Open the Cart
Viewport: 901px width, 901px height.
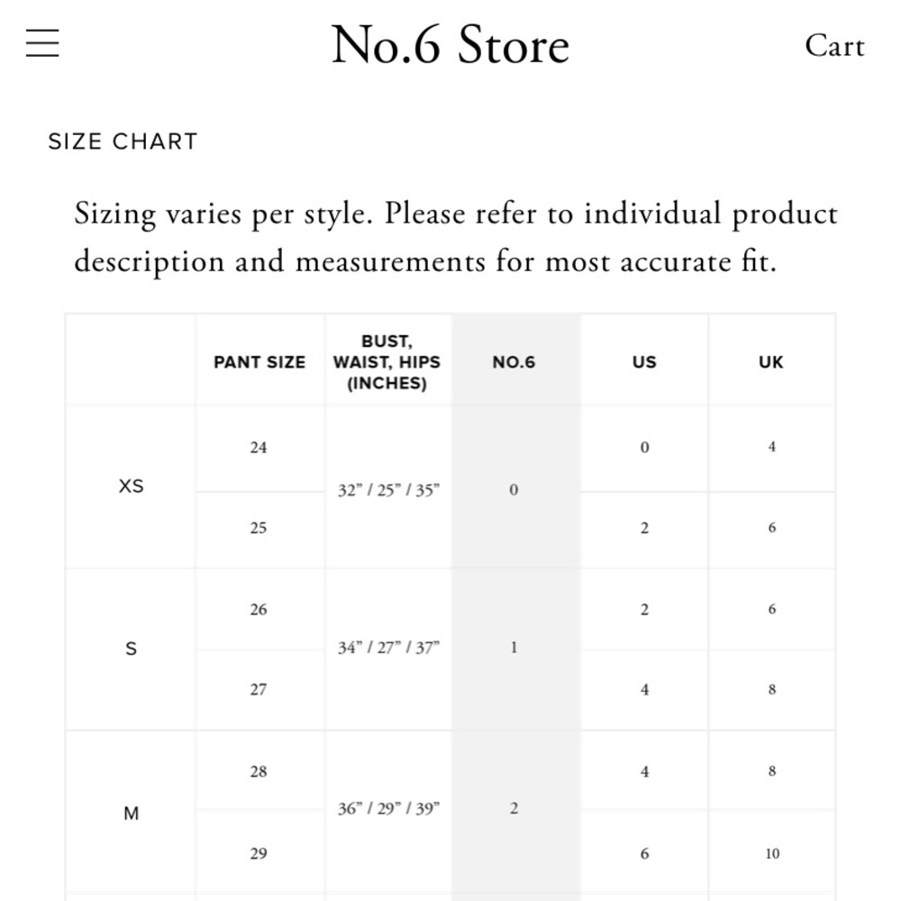[x=834, y=45]
